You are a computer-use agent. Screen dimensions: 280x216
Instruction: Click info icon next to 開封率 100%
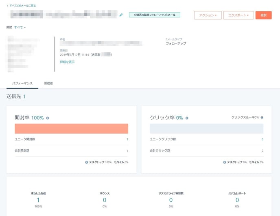pyautogui.click(x=48, y=118)
